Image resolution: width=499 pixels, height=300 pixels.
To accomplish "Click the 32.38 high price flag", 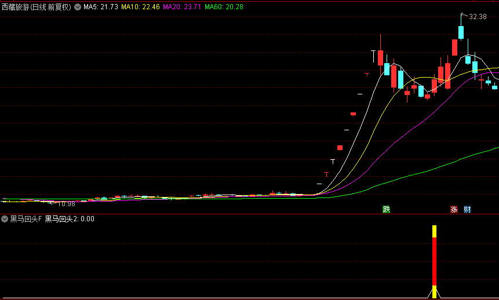I will 477,17.
